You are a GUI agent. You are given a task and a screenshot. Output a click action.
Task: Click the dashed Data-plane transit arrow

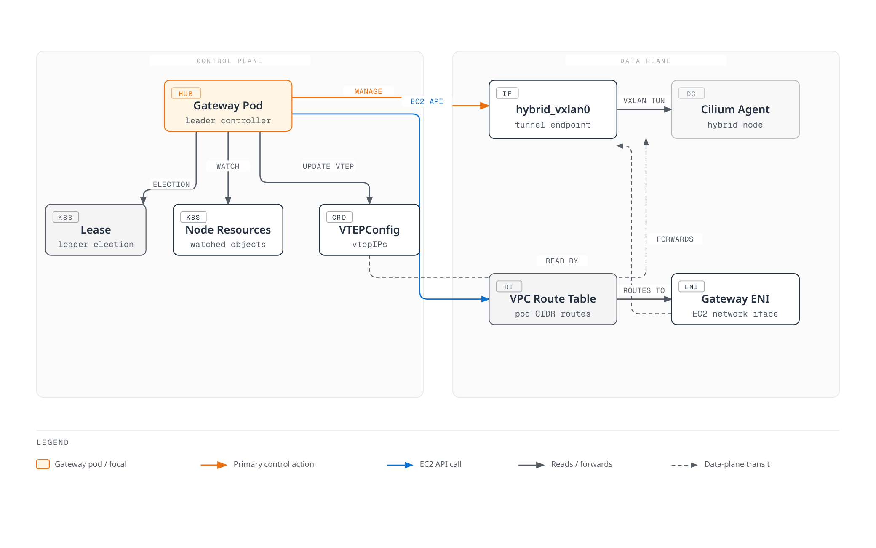pos(685,465)
